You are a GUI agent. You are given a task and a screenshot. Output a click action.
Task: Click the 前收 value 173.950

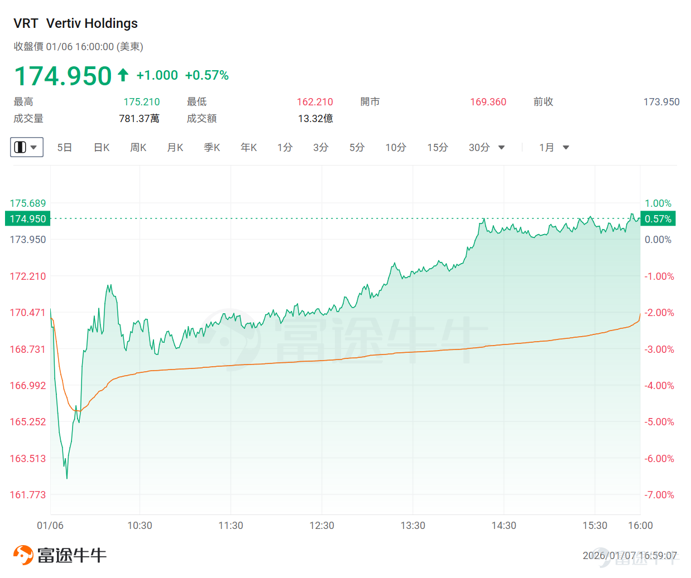661,102
